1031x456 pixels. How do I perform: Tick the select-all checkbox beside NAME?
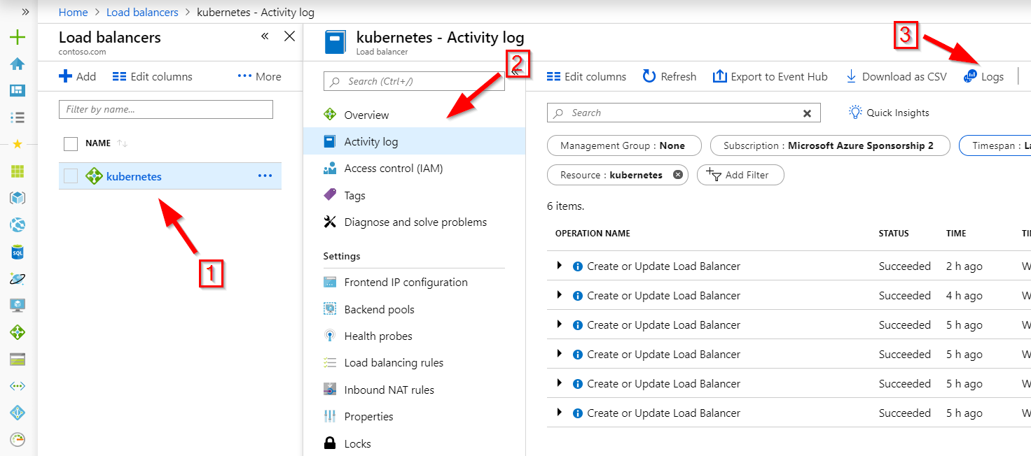(71, 143)
